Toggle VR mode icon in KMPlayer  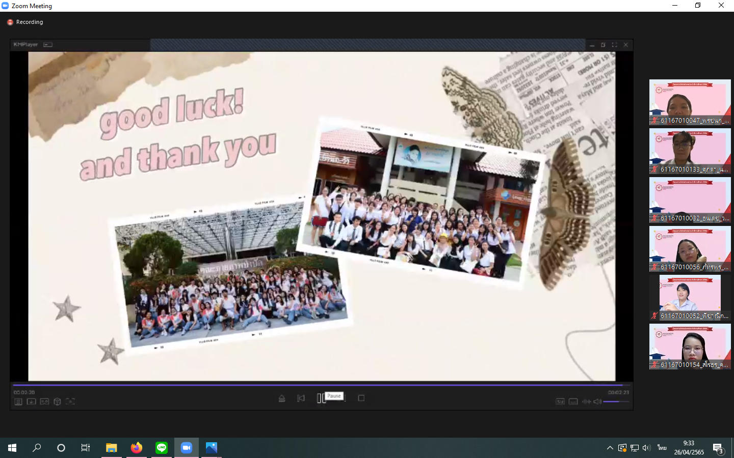[44, 402]
